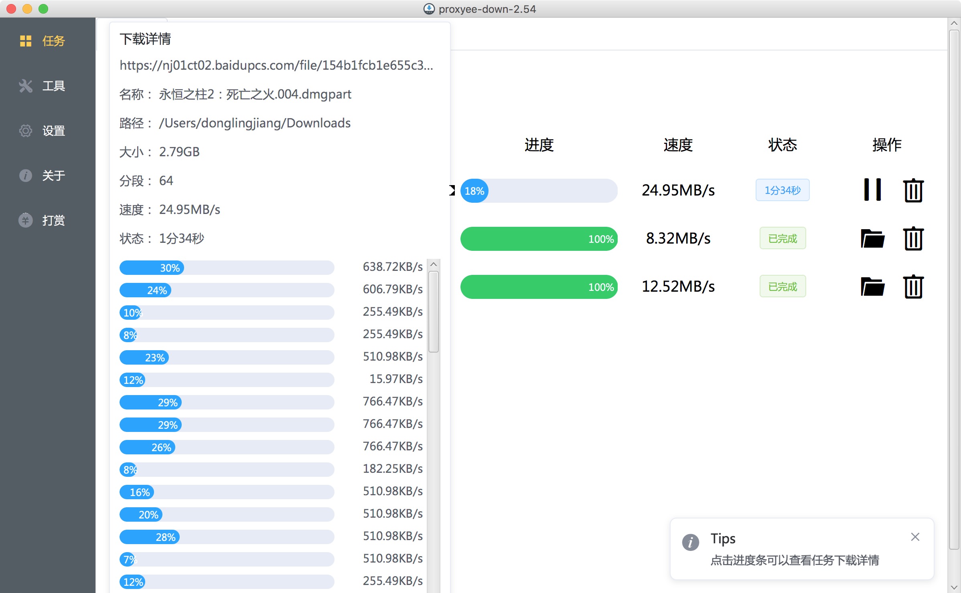Click the 24% segment progress bar

pyautogui.click(x=227, y=290)
